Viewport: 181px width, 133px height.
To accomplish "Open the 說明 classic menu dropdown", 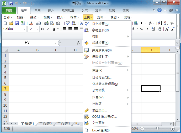I will click(x=128, y=17).
